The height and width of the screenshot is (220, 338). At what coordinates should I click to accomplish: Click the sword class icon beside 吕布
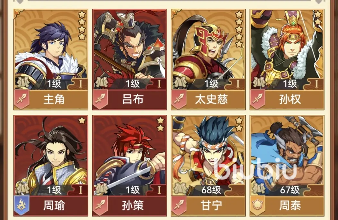click(x=100, y=99)
